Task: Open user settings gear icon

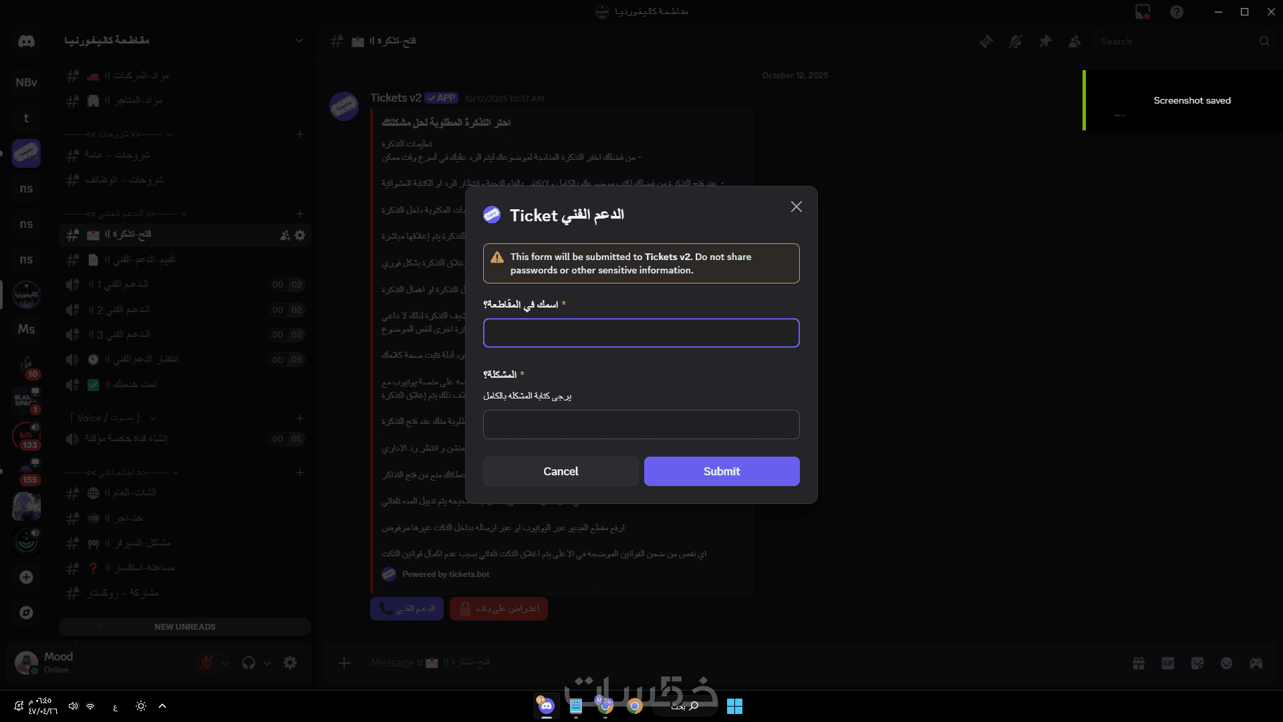Action: point(290,663)
